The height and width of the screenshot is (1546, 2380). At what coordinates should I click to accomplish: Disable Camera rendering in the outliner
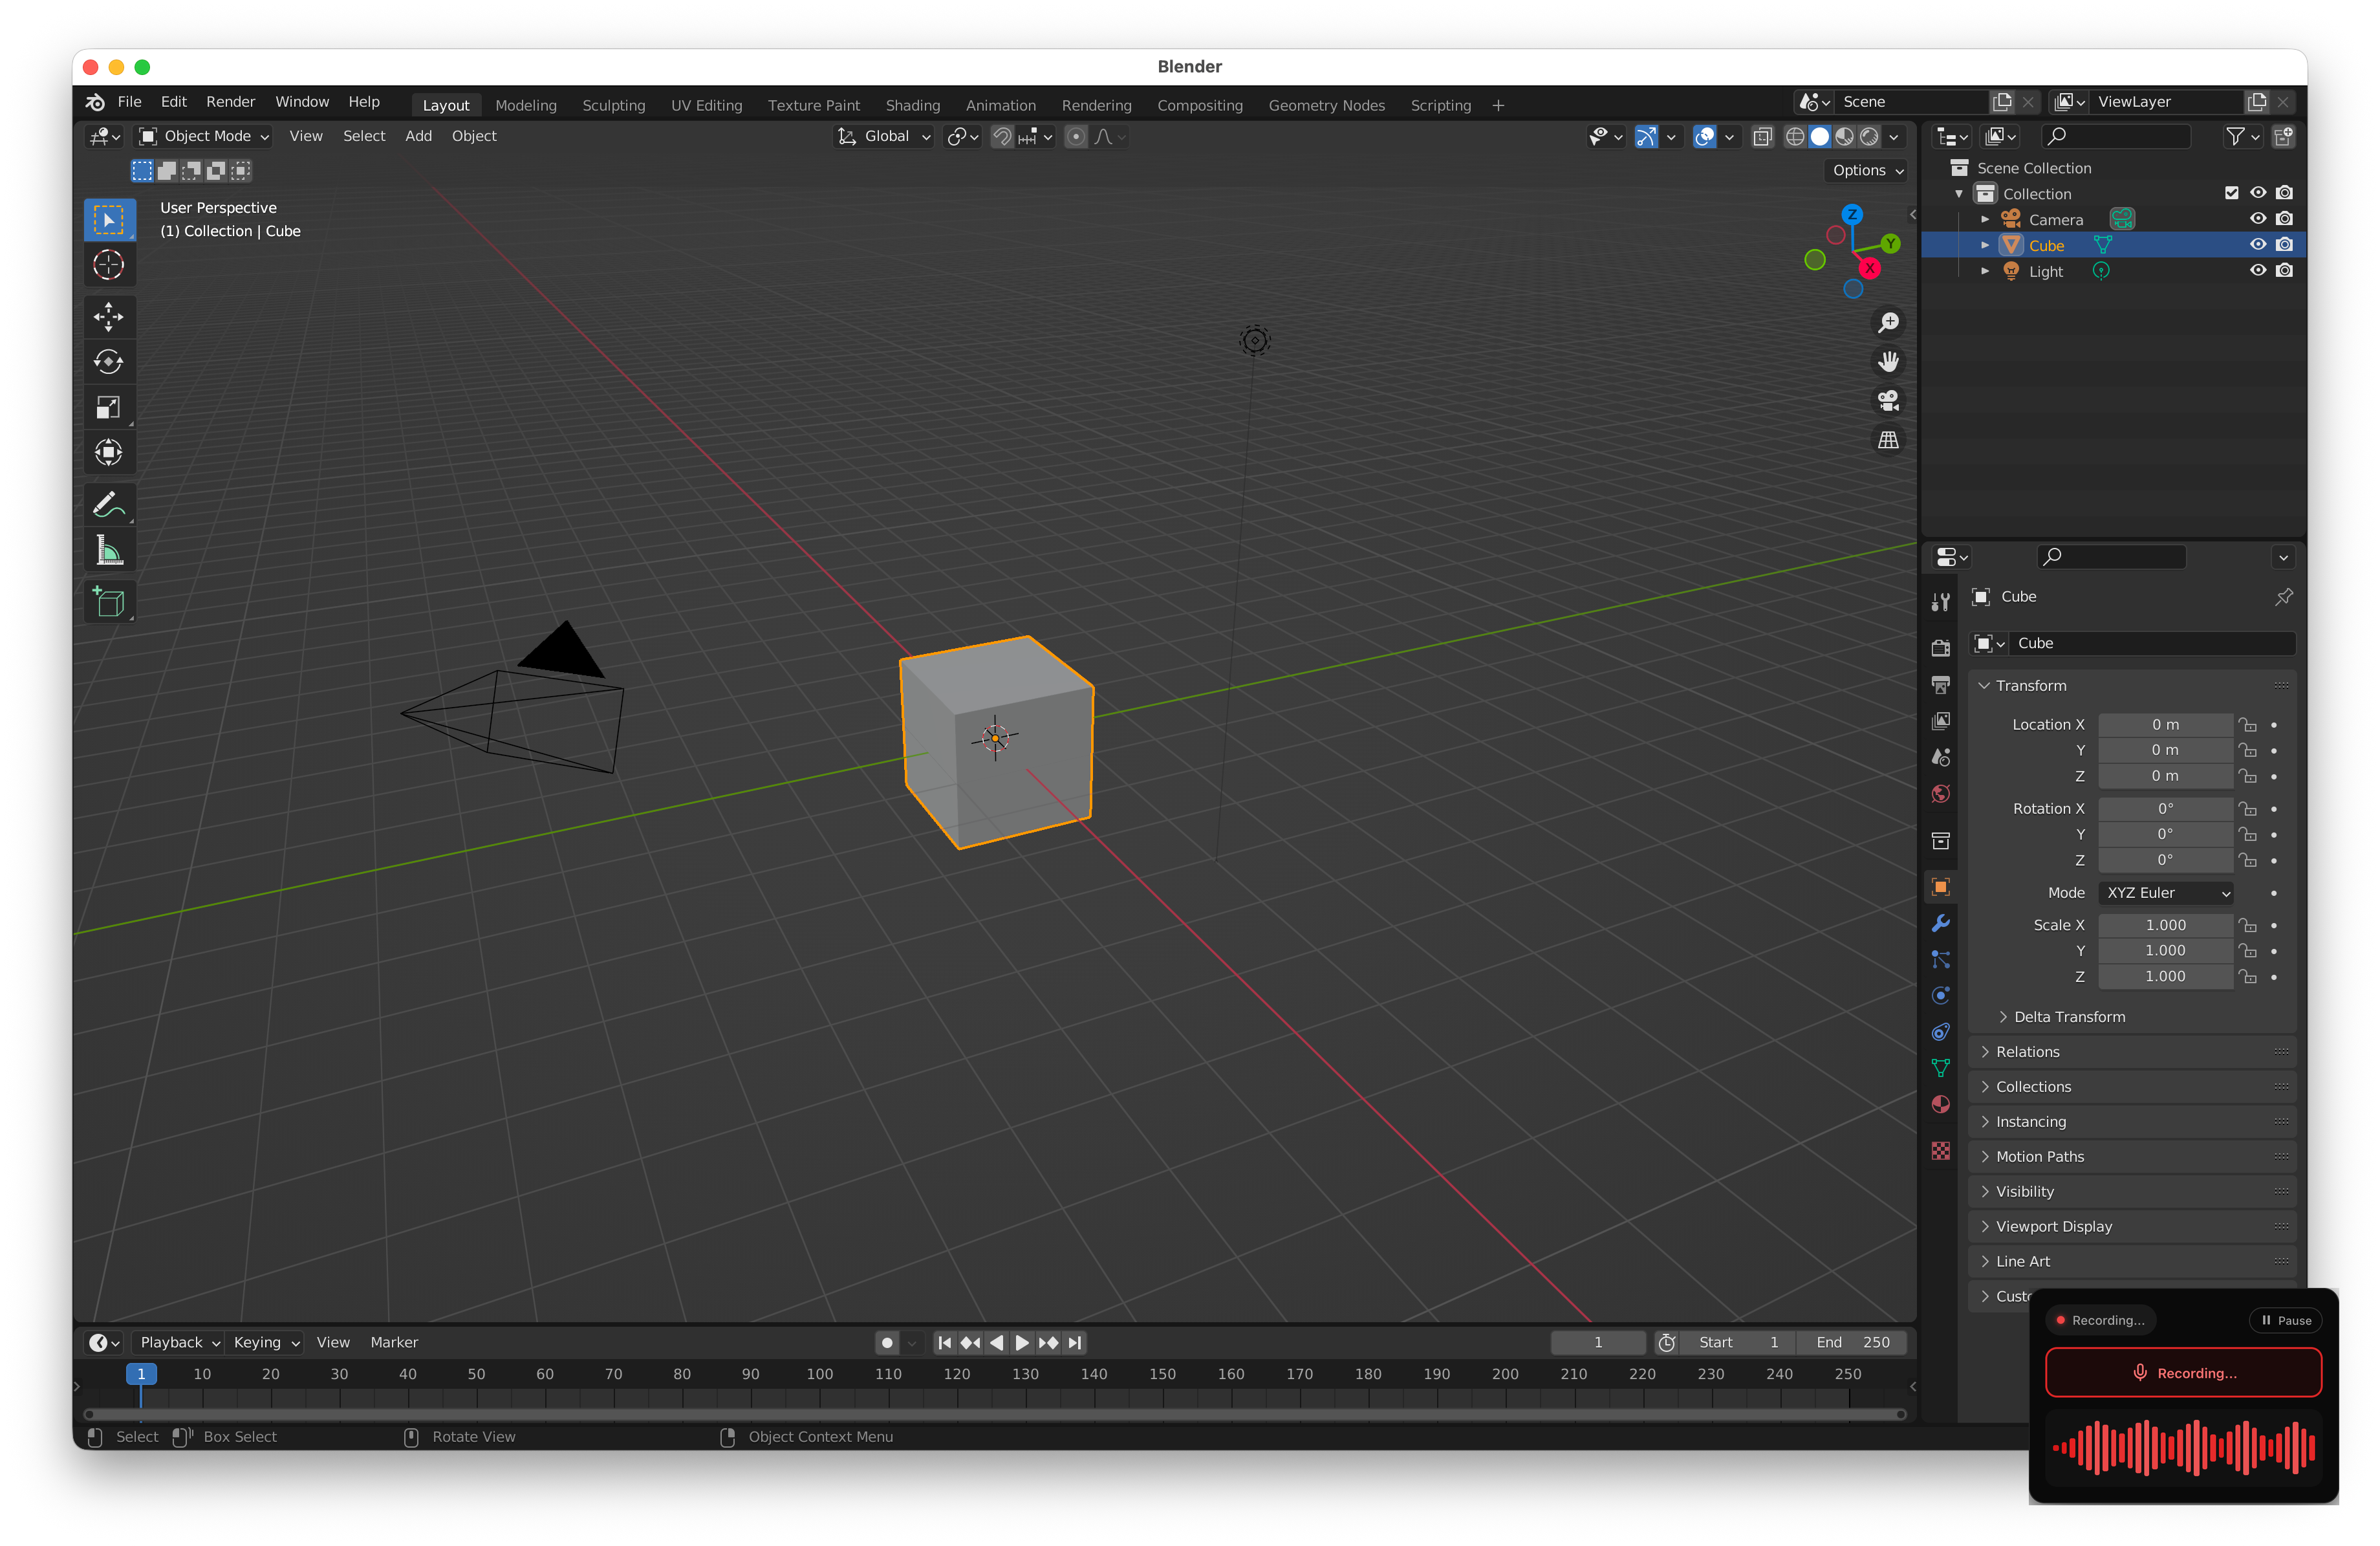[2284, 219]
